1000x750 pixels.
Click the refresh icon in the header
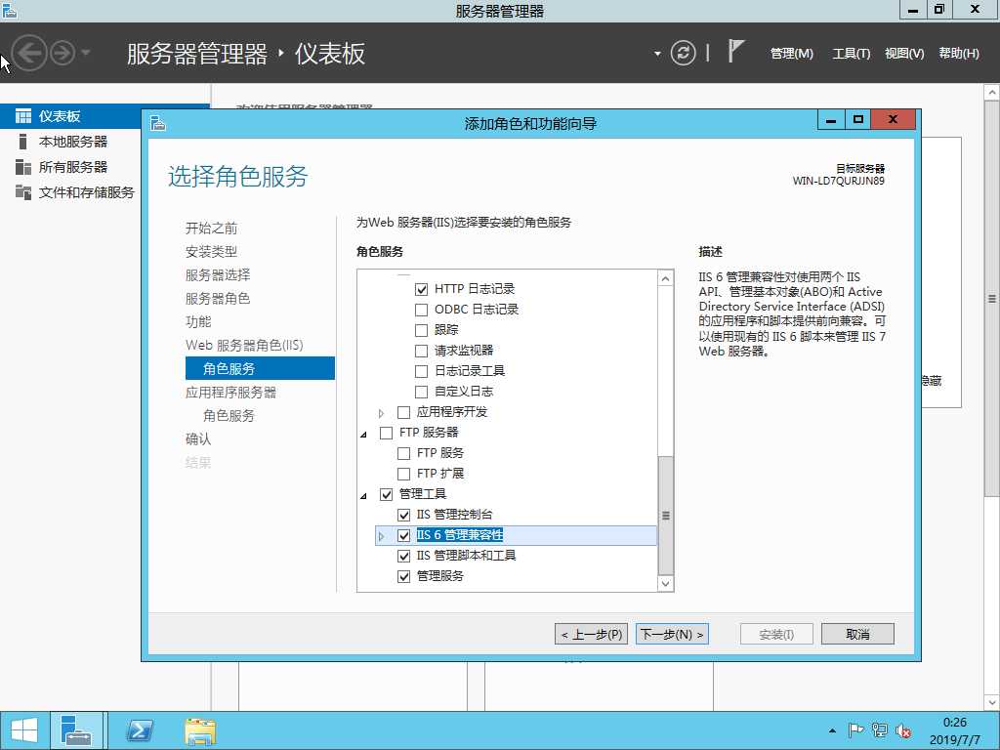tap(683, 53)
